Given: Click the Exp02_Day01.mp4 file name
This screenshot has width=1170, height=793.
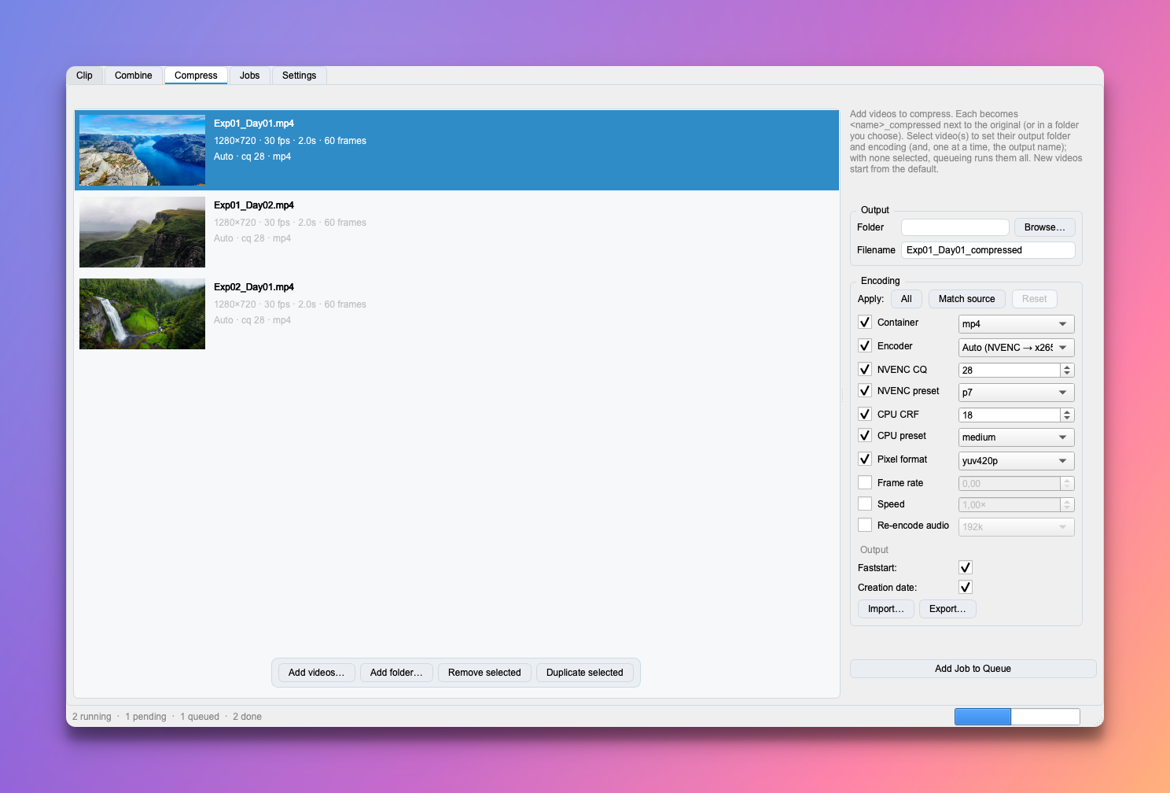Looking at the screenshot, I should click(254, 287).
